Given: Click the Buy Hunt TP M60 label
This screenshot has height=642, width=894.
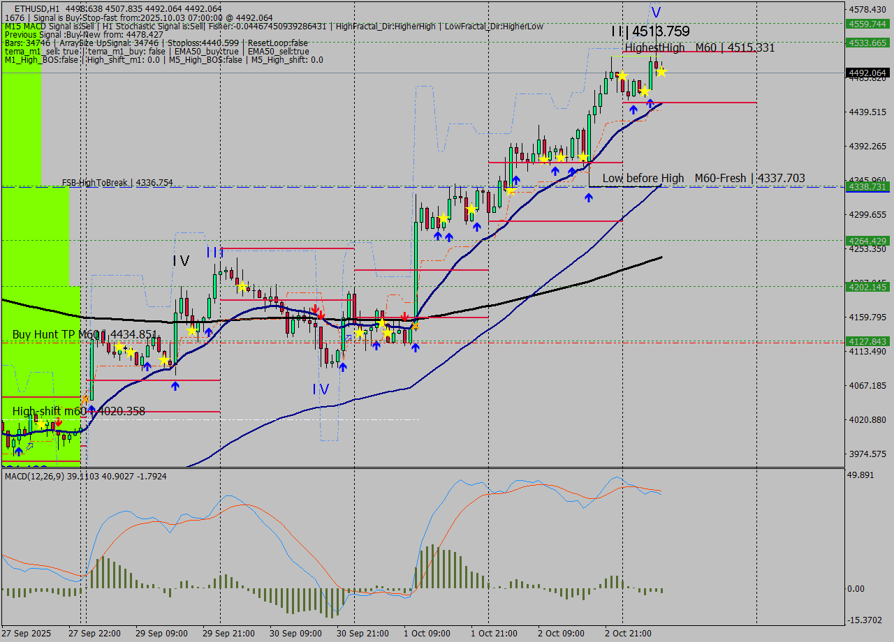Looking at the screenshot, I should (84, 335).
